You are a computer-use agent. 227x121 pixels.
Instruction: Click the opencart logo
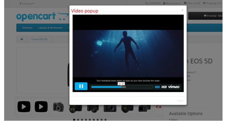[x=43, y=17]
